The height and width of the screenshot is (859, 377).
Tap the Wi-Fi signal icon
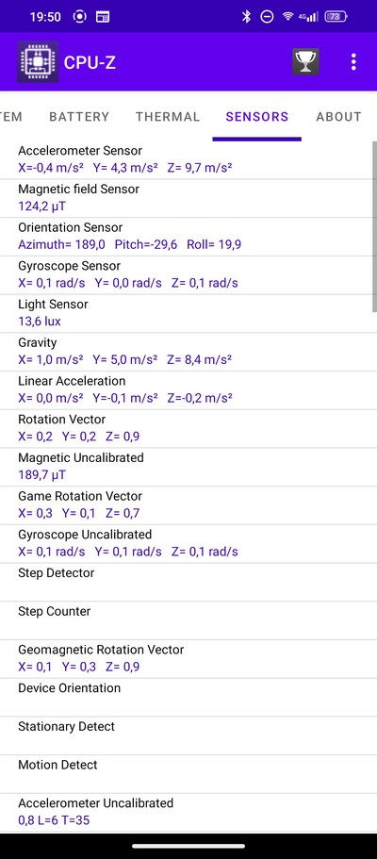click(x=287, y=16)
